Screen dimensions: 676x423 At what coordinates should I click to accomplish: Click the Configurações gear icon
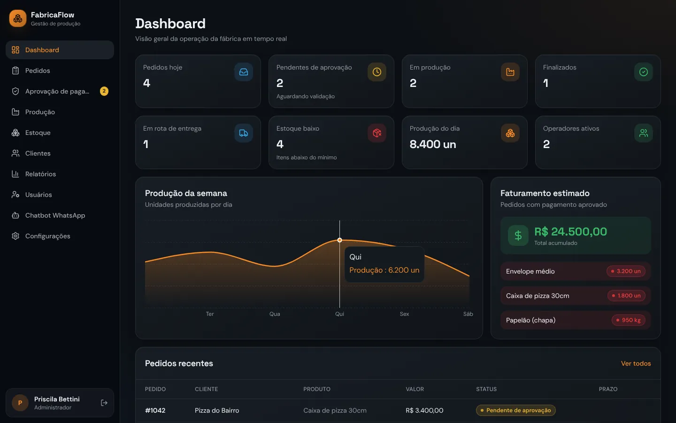coord(15,236)
